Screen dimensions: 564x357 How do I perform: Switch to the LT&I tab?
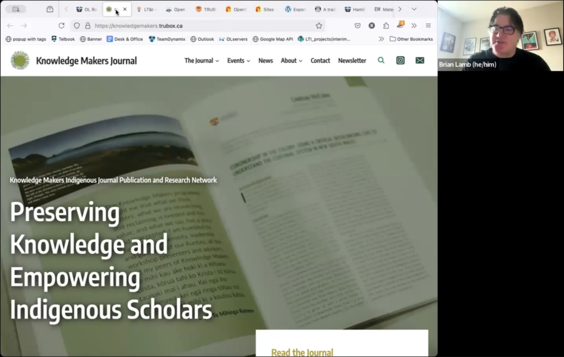coord(147,9)
